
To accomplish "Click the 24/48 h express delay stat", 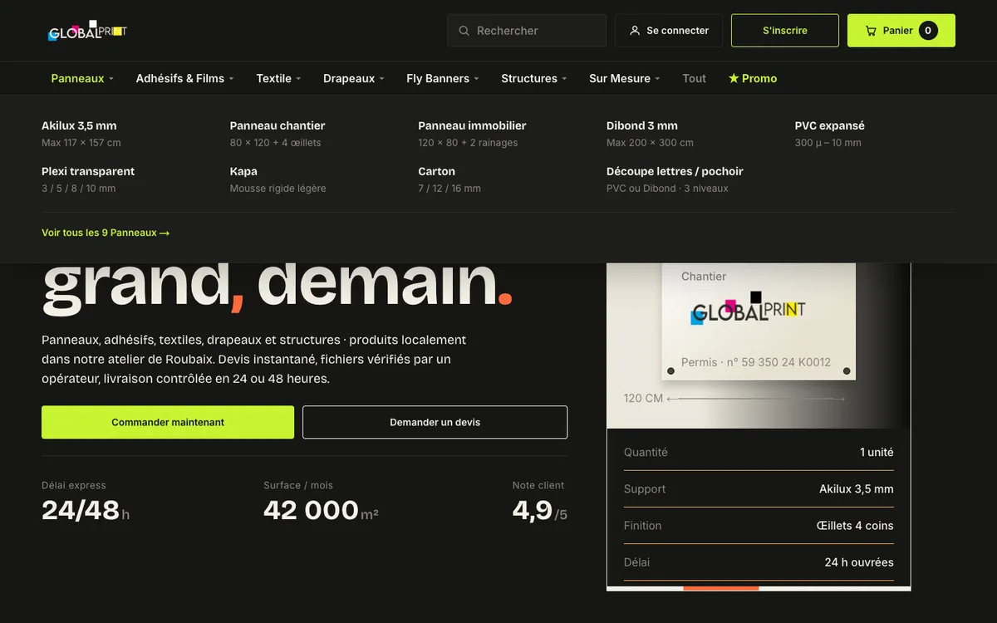I will 86,502.
